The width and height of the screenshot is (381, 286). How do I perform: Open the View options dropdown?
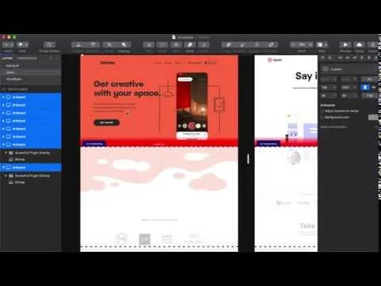click(322, 44)
